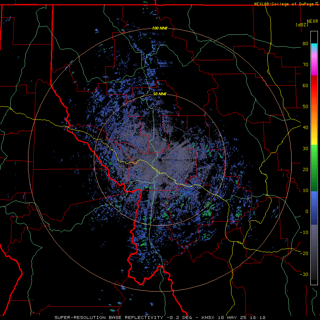
Task: Click the 70 dBZ scale label
Action: [x=305, y=64]
